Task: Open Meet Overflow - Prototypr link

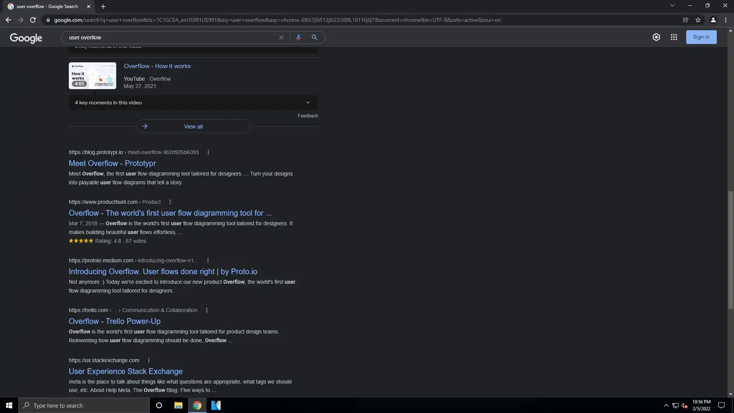Action: tap(112, 163)
